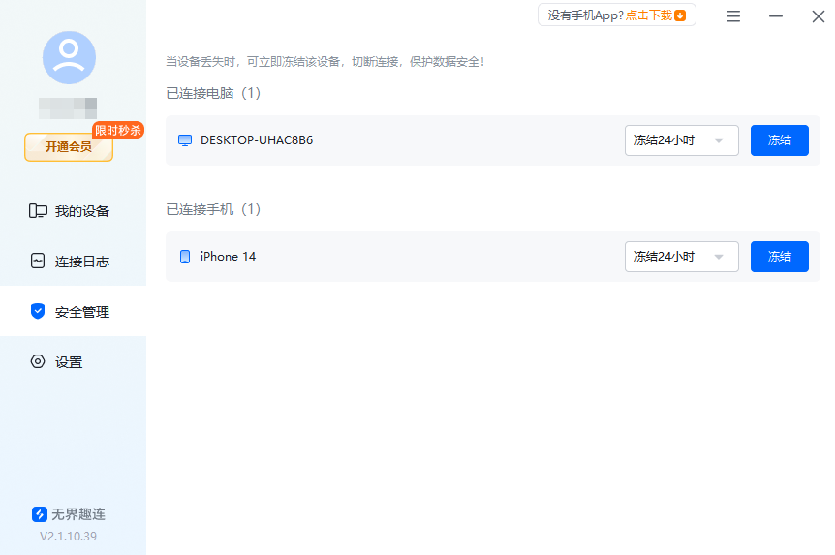Screen dimensions: 835x555
Task: Open the 连接日志 tab in sidebar
Action: pos(81,262)
